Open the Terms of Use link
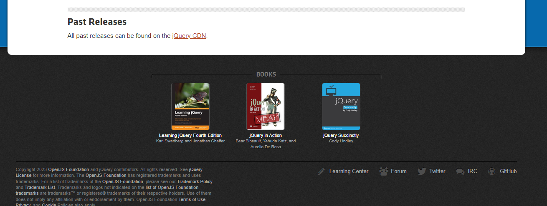 click(192, 200)
